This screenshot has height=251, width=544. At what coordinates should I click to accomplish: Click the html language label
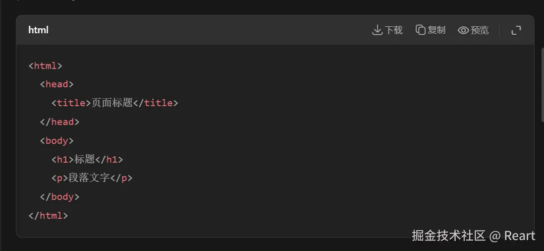click(39, 30)
